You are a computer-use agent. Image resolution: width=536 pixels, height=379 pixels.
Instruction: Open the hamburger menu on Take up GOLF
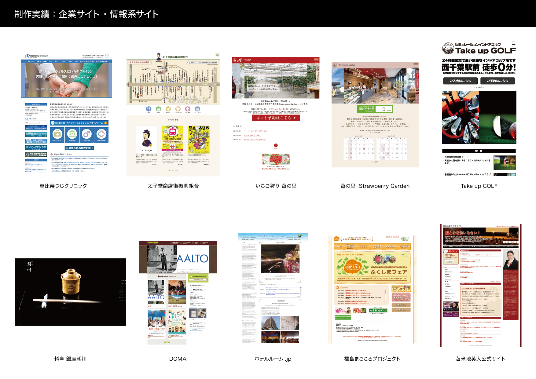point(513,43)
